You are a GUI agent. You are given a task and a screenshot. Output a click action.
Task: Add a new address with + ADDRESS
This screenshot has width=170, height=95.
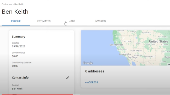pyautogui.click(x=92, y=82)
